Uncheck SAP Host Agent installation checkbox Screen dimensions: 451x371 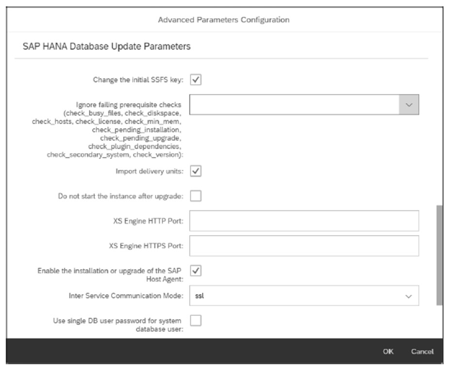tap(196, 271)
